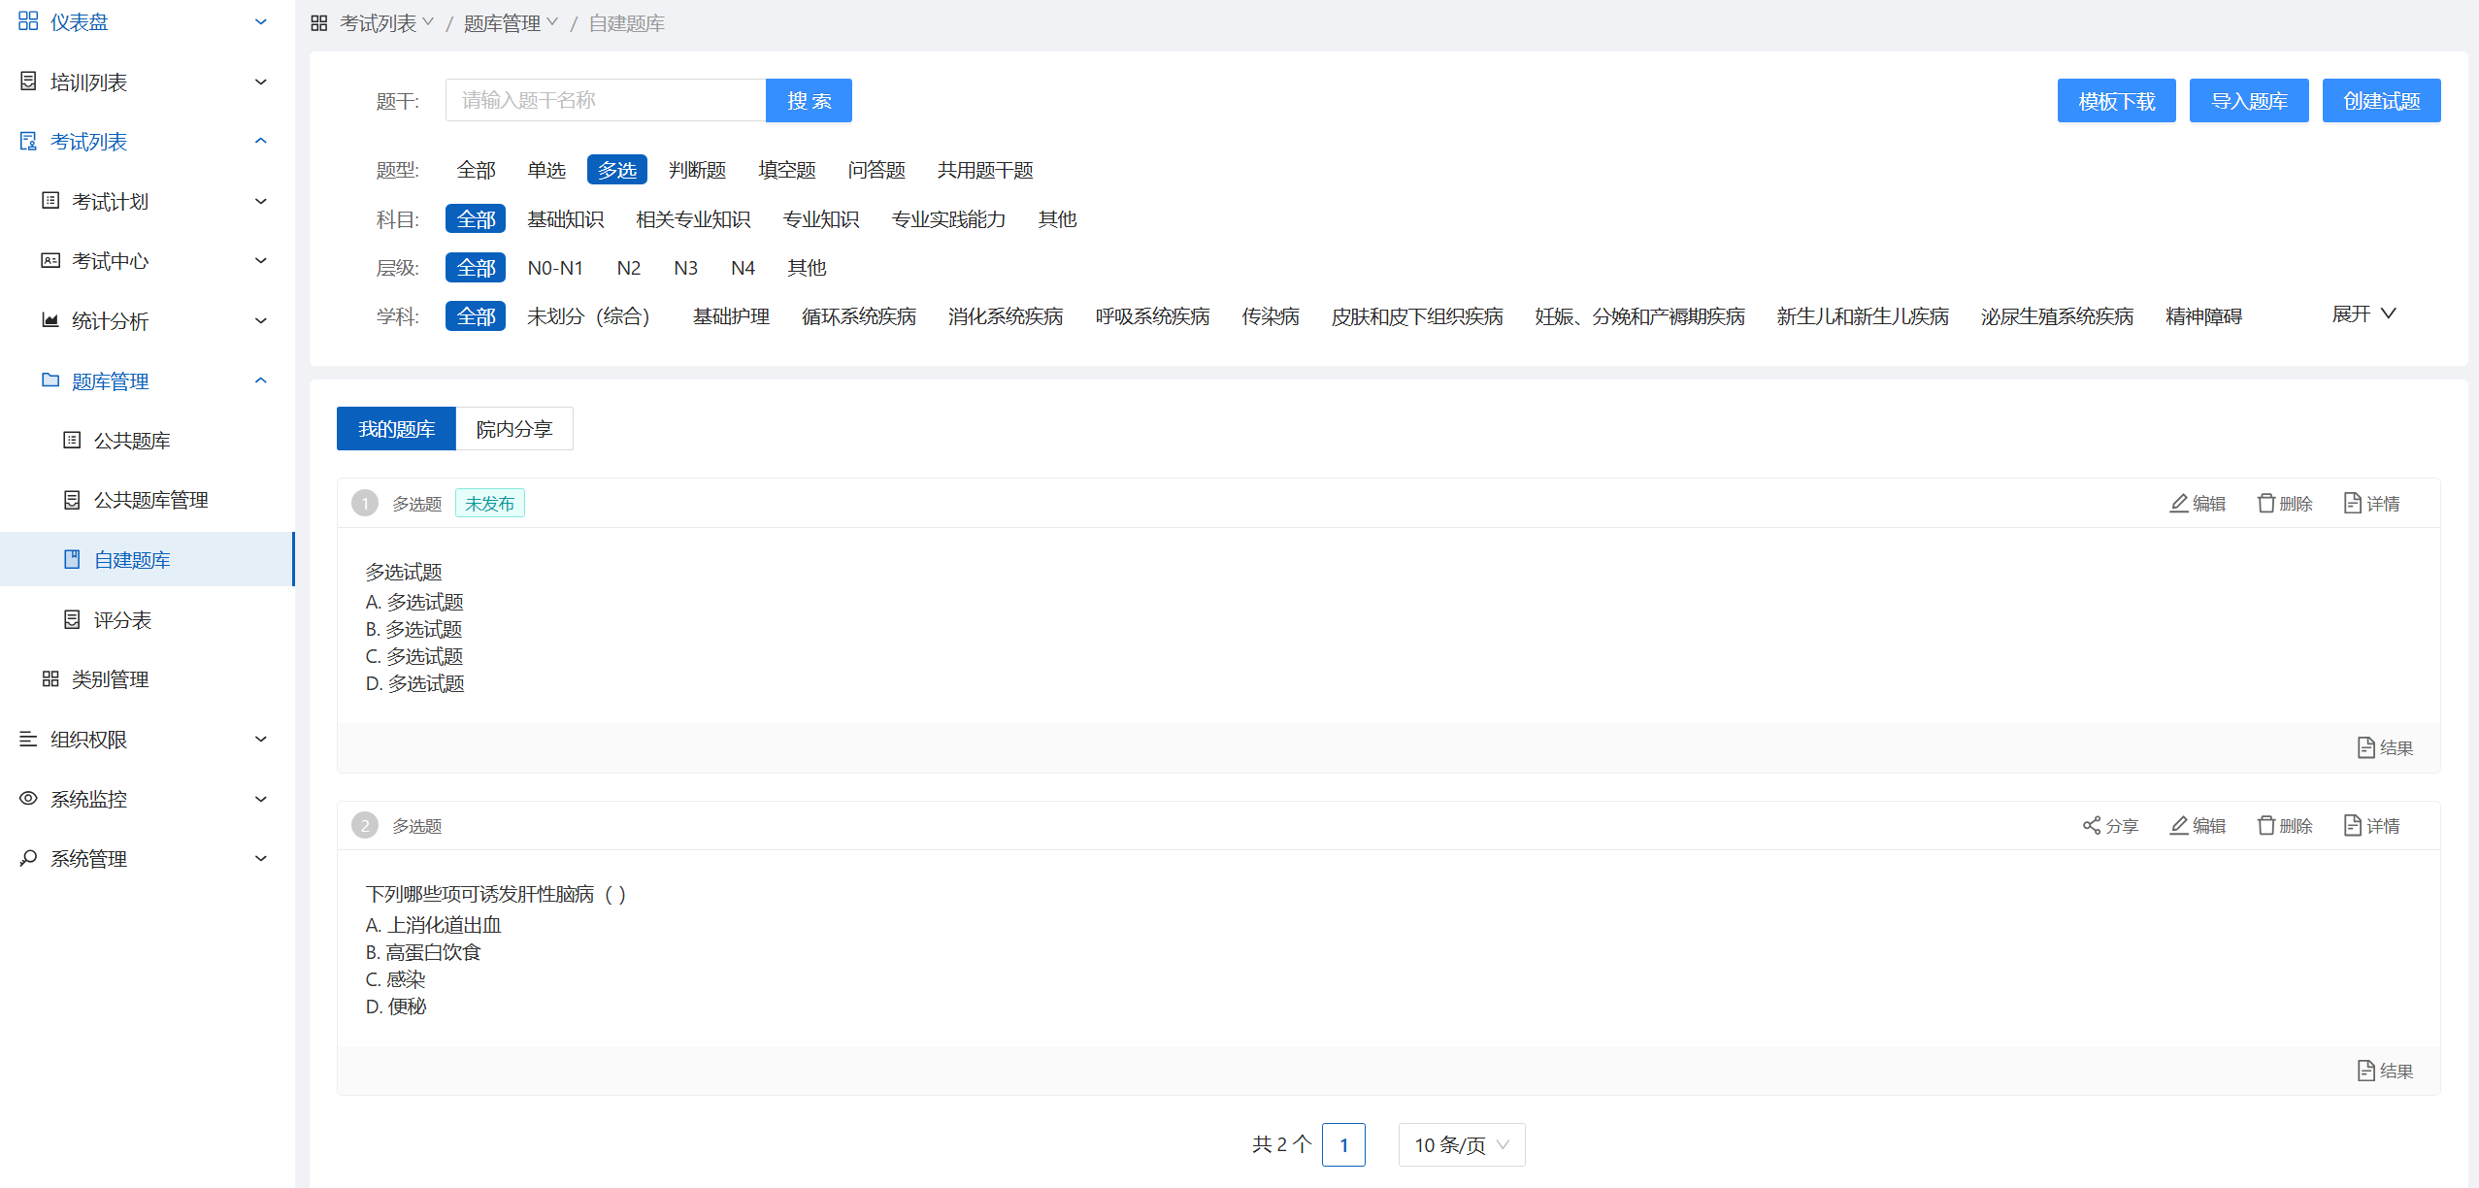Click System Monitor eye icon
The image size is (2479, 1188).
(28, 799)
